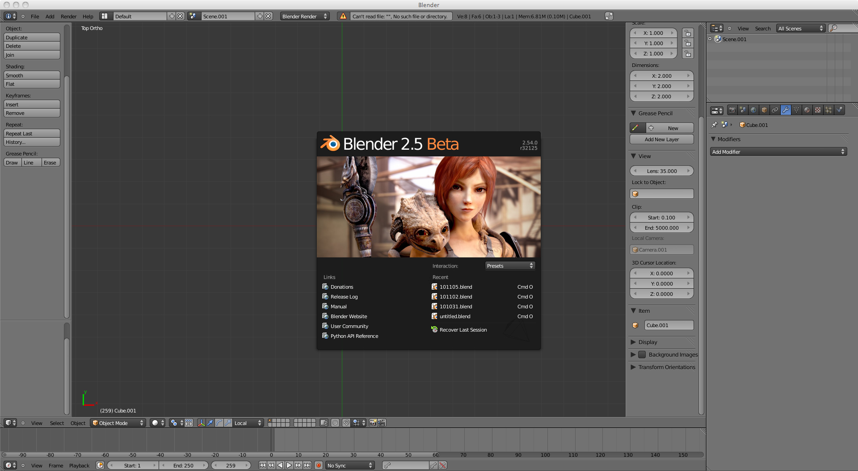Open the Object properties cube tab
Image resolution: width=858 pixels, height=471 pixels.
[764, 110]
